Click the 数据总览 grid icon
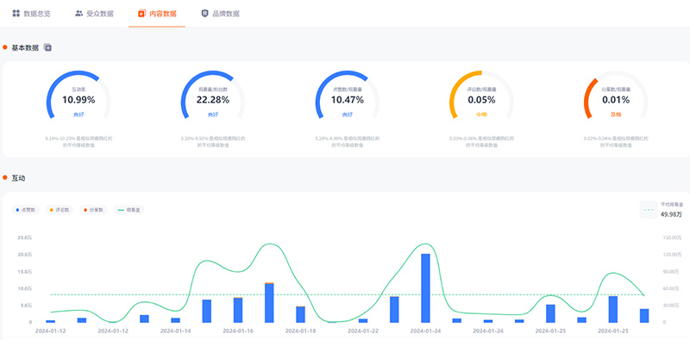This screenshot has width=690, height=340. [16, 13]
